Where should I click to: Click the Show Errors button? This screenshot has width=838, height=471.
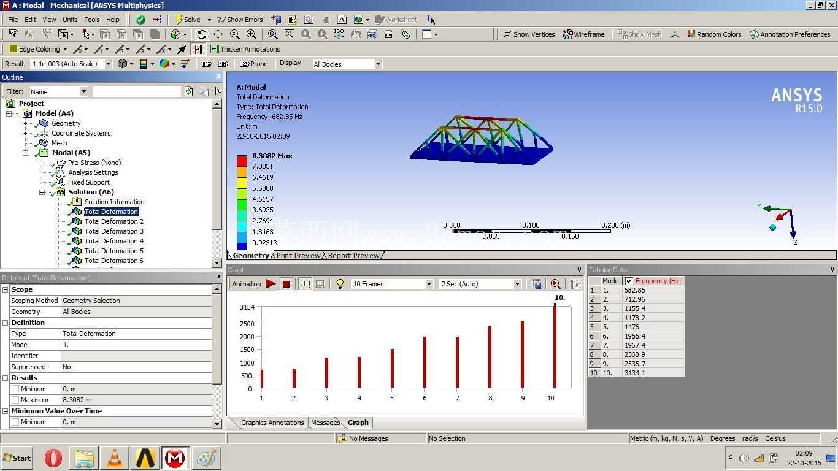(x=240, y=20)
